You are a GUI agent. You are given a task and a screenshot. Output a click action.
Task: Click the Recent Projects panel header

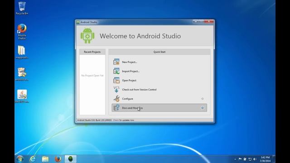pyautogui.click(x=92, y=52)
